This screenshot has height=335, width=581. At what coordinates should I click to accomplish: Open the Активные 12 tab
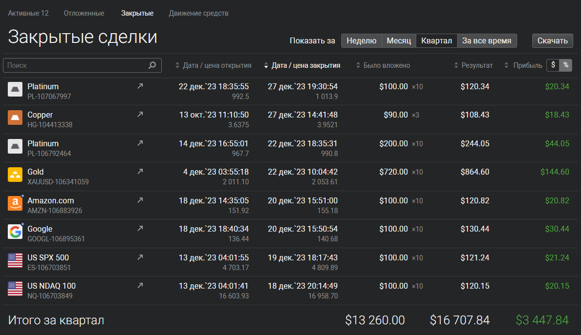[x=28, y=13]
